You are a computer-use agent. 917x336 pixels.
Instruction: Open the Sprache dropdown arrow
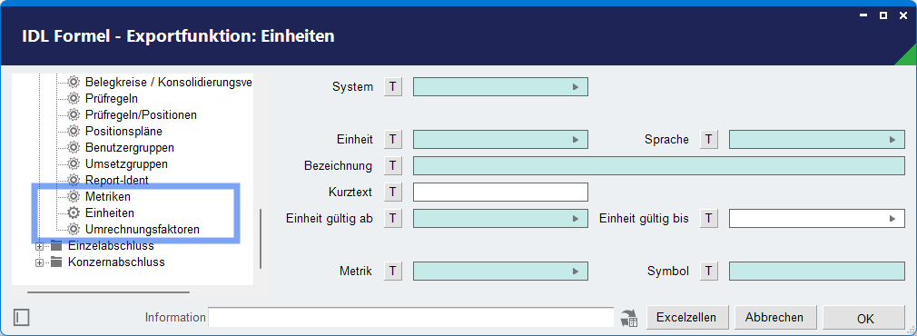pyautogui.click(x=892, y=140)
